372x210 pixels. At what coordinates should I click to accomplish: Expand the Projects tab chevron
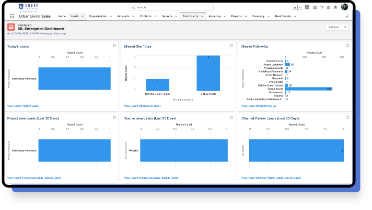tap(246, 16)
